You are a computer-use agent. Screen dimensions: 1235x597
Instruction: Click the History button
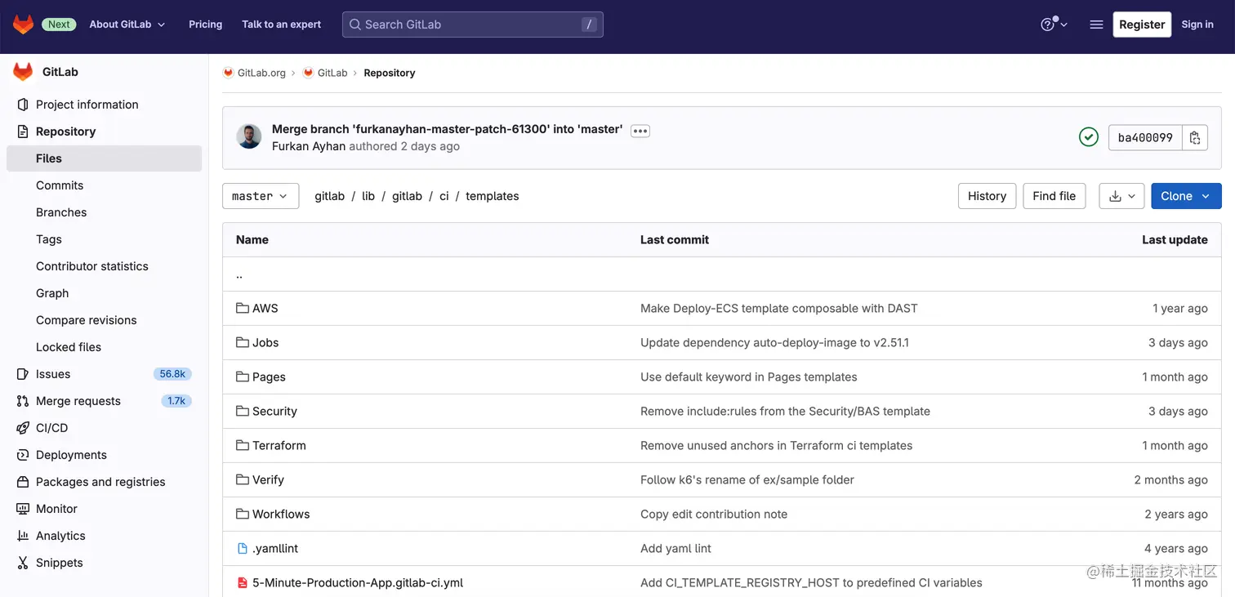pos(987,196)
